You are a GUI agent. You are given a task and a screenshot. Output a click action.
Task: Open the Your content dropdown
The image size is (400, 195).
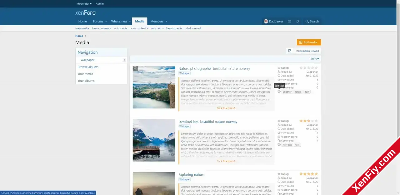point(139,28)
